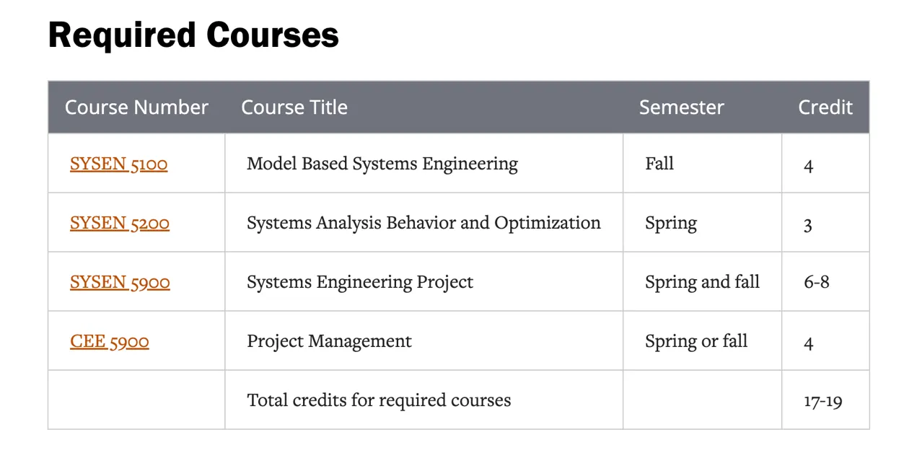The width and height of the screenshot is (917, 453).
Task: Click the Project Management title cell
Action: coord(329,342)
